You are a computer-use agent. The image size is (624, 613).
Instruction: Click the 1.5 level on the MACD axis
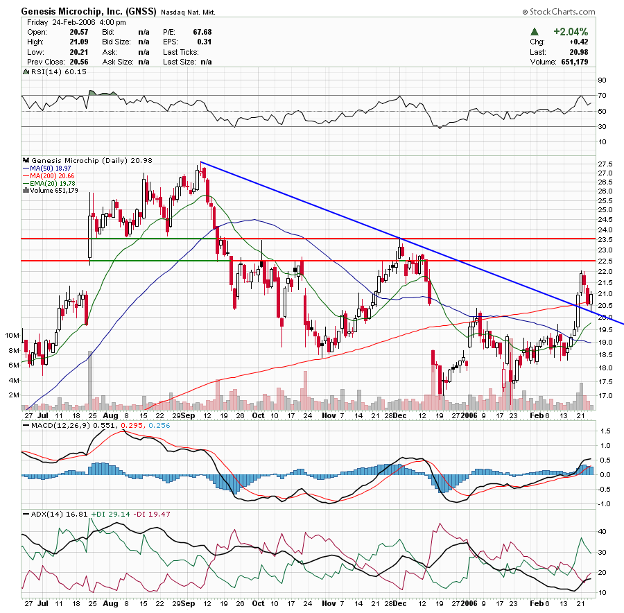(605, 431)
